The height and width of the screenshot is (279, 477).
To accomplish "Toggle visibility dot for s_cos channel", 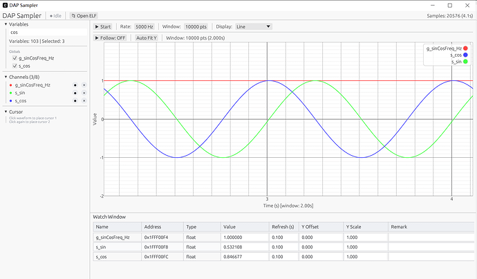I will (75, 101).
